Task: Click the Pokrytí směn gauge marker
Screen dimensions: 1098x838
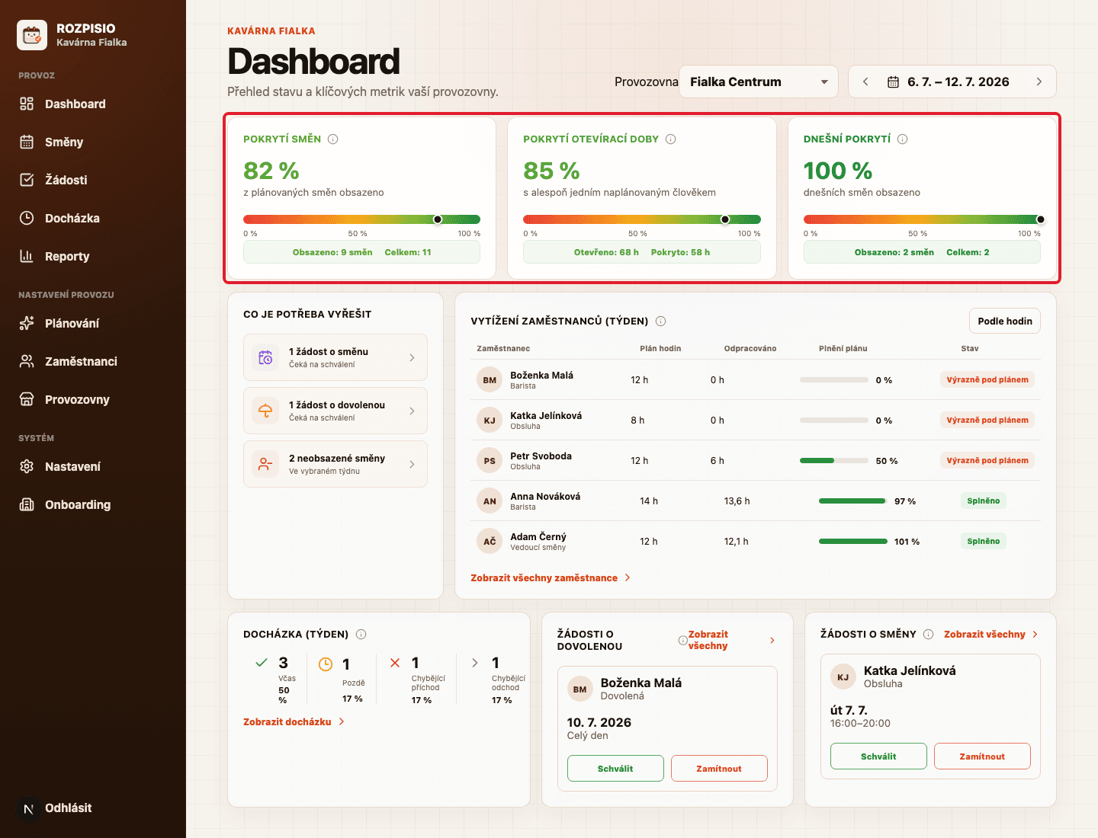Action: (438, 219)
